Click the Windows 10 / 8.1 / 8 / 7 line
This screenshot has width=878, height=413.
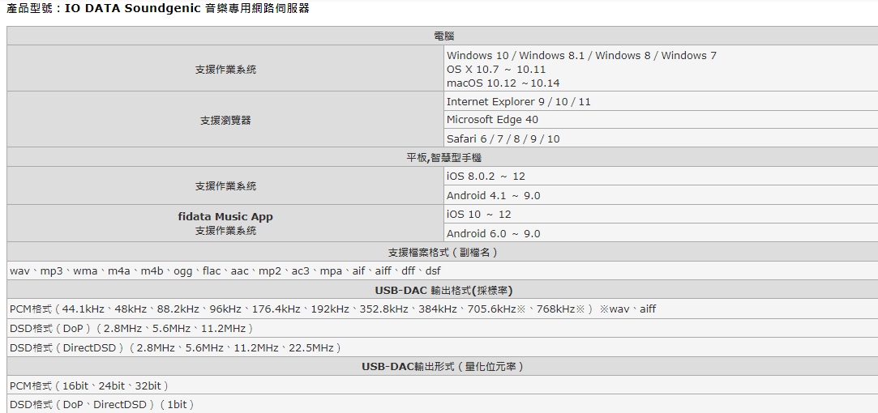click(x=581, y=56)
